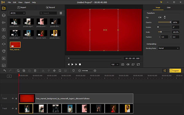Click the preview volume speaker icon
This screenshot has width=184, height=115.
[x=128, y=64]
